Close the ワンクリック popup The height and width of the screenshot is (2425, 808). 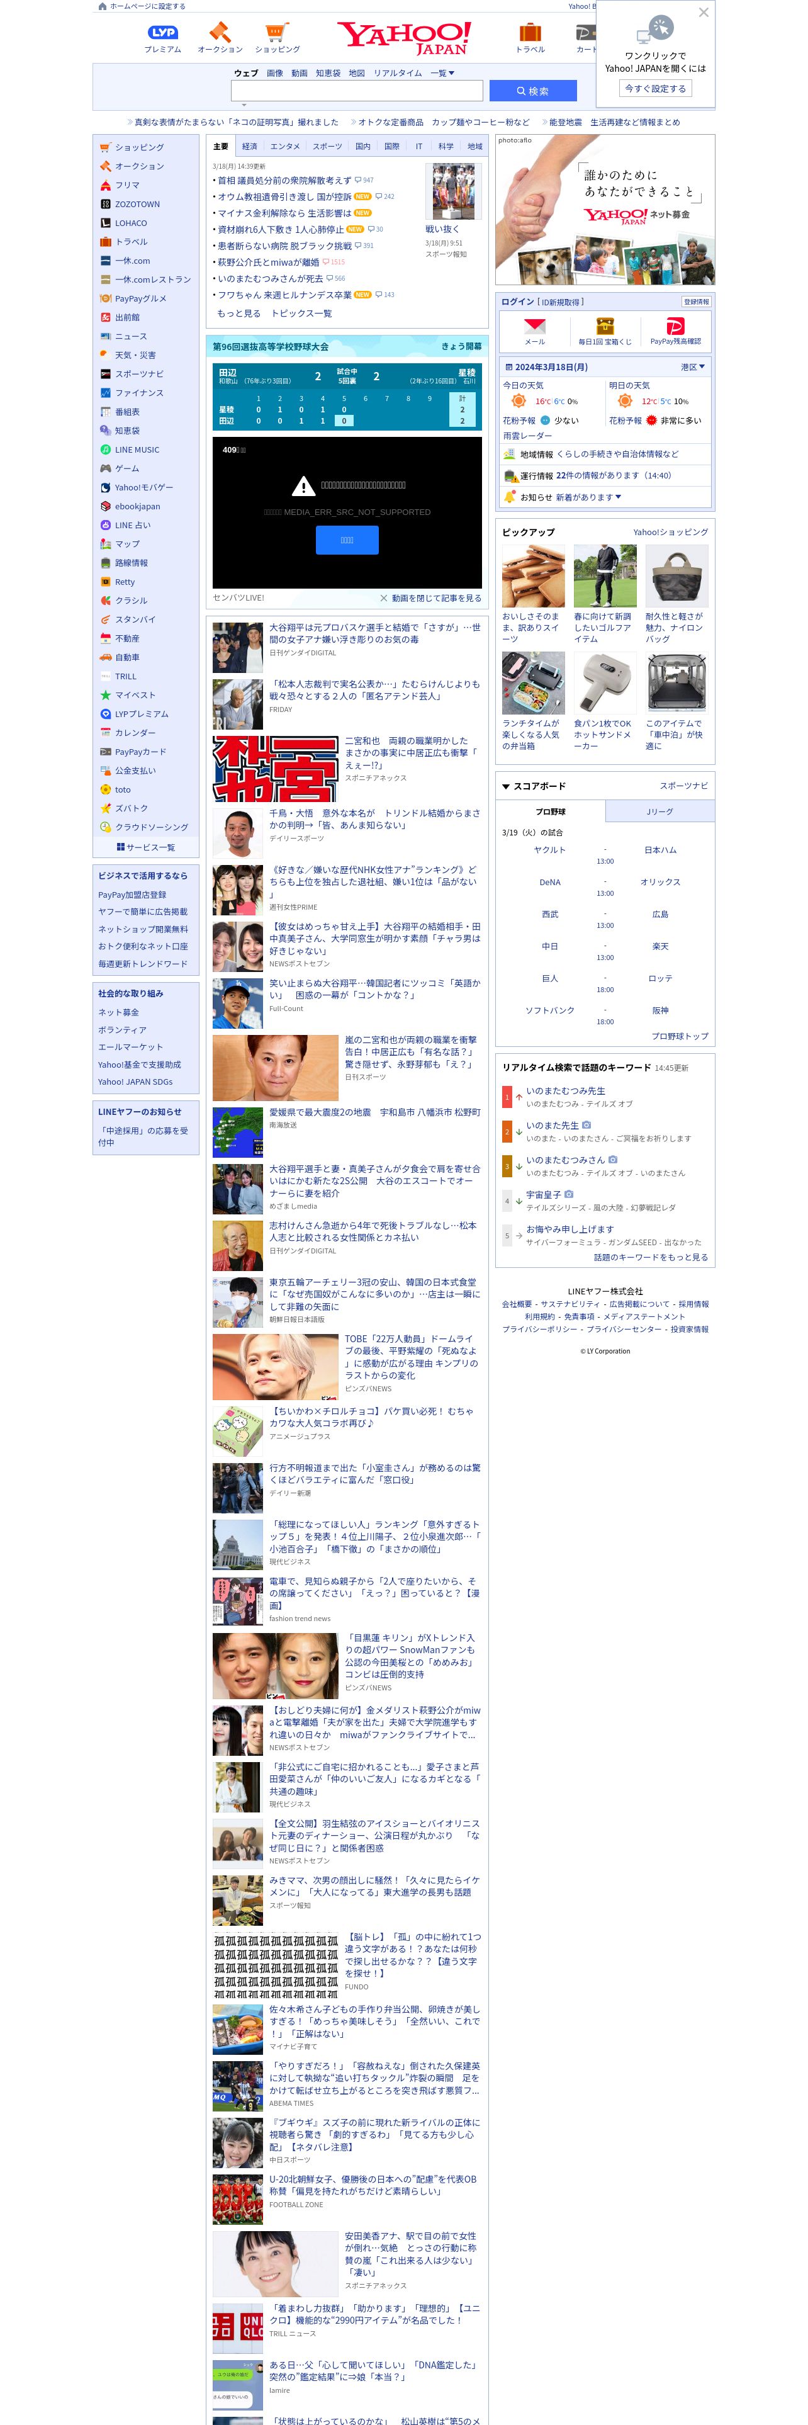[703, 12]
